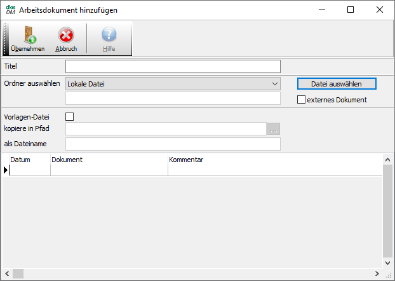Click the row indicator arrow in the grid
This screenshot has width=395, height=281.
pyautogui.click(x=6, y=170)
